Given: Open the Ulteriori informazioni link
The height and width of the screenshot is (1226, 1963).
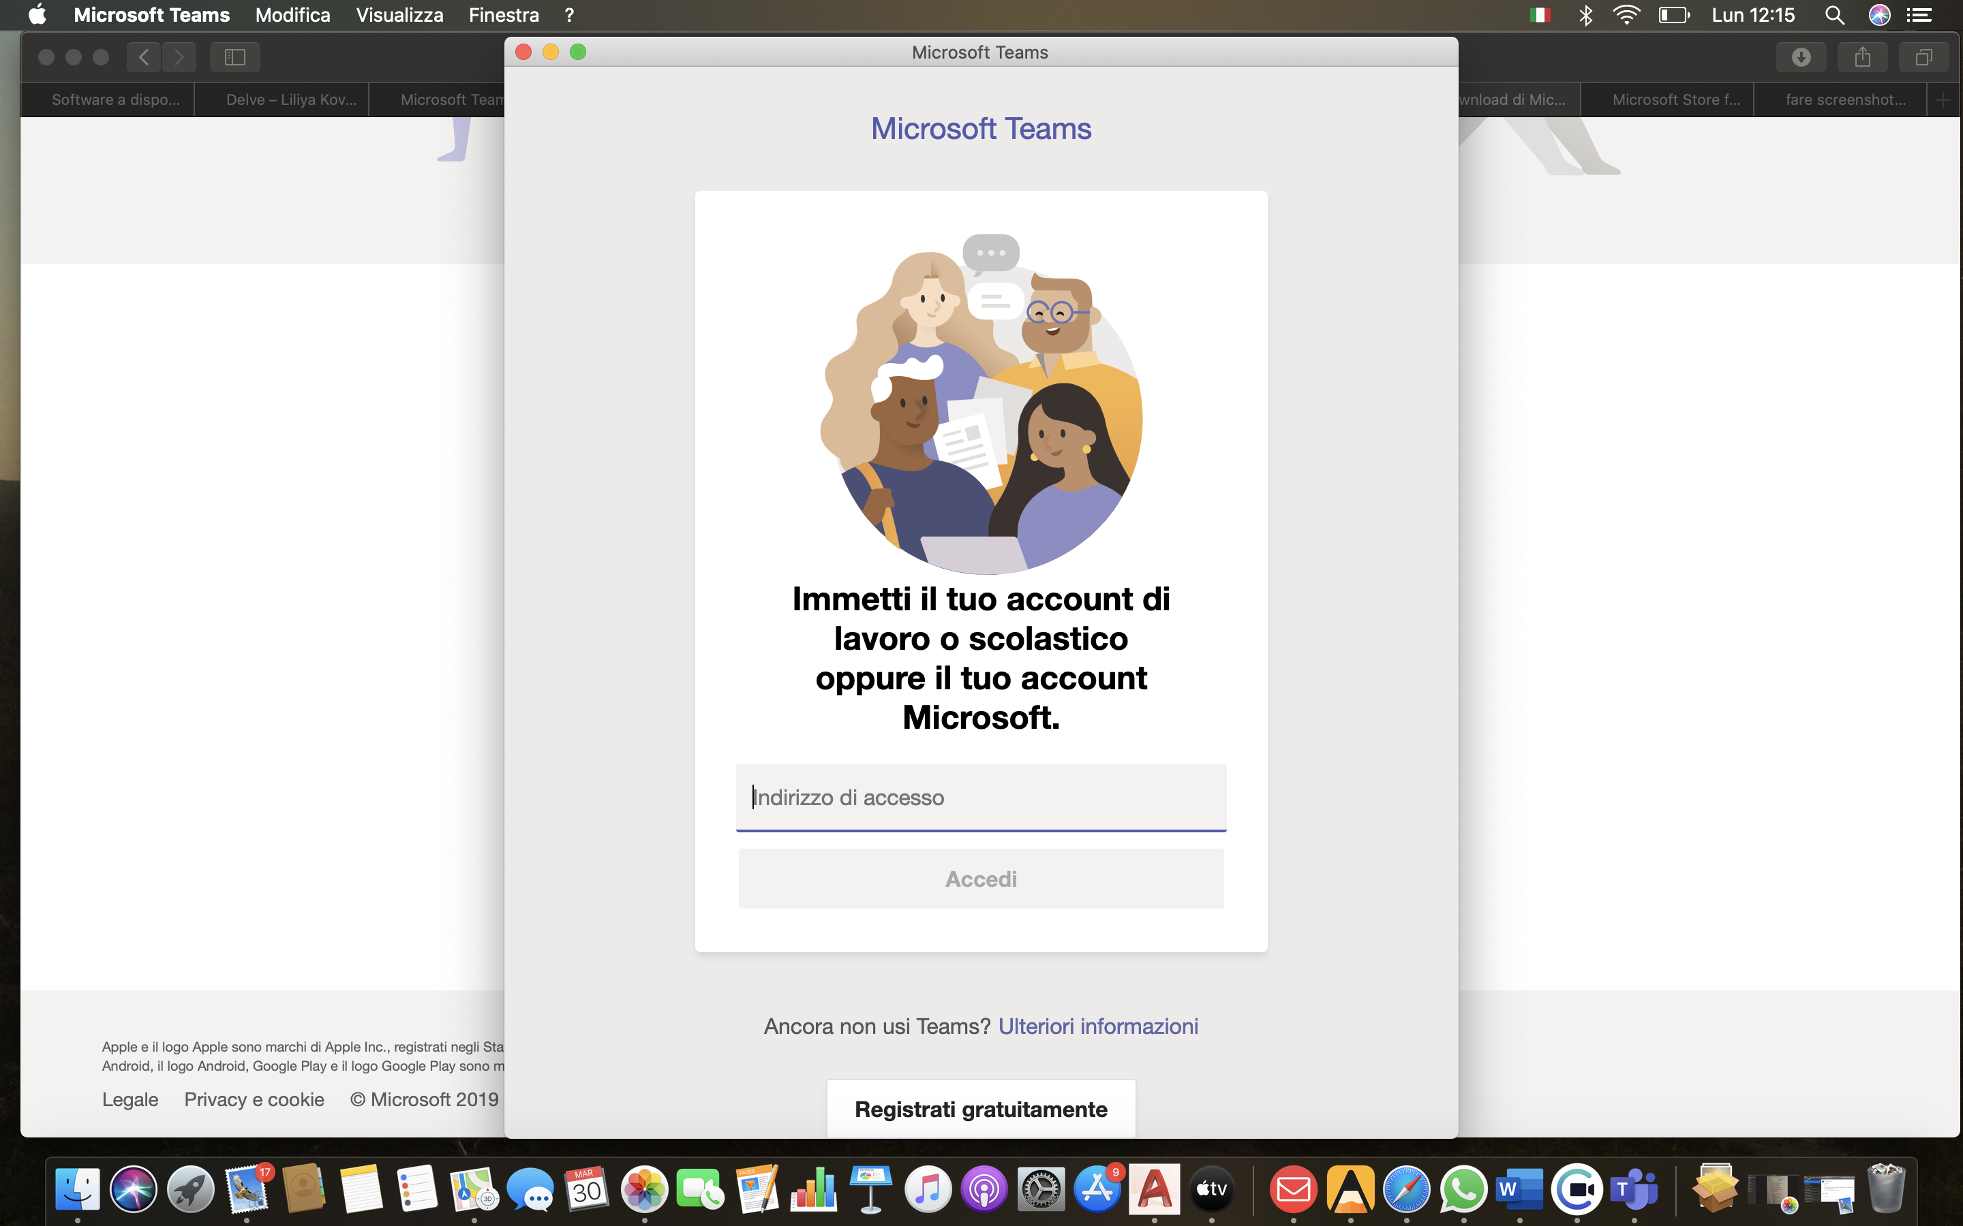Looking at the screenshot, I should click(1098, 1026).
